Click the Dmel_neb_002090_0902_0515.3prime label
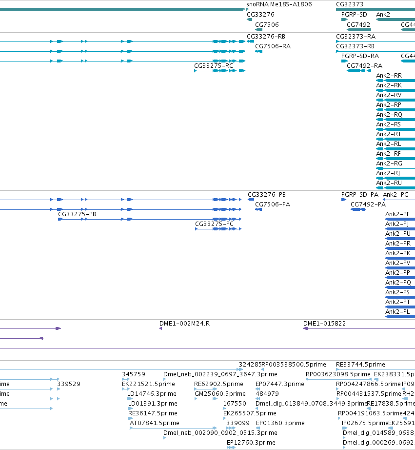Viewport: 415px width, 450px height. coord(220,433)
